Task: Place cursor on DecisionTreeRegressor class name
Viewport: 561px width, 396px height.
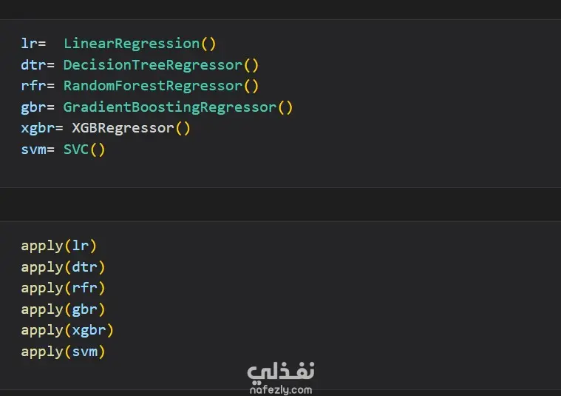Action: click(152, 65)
